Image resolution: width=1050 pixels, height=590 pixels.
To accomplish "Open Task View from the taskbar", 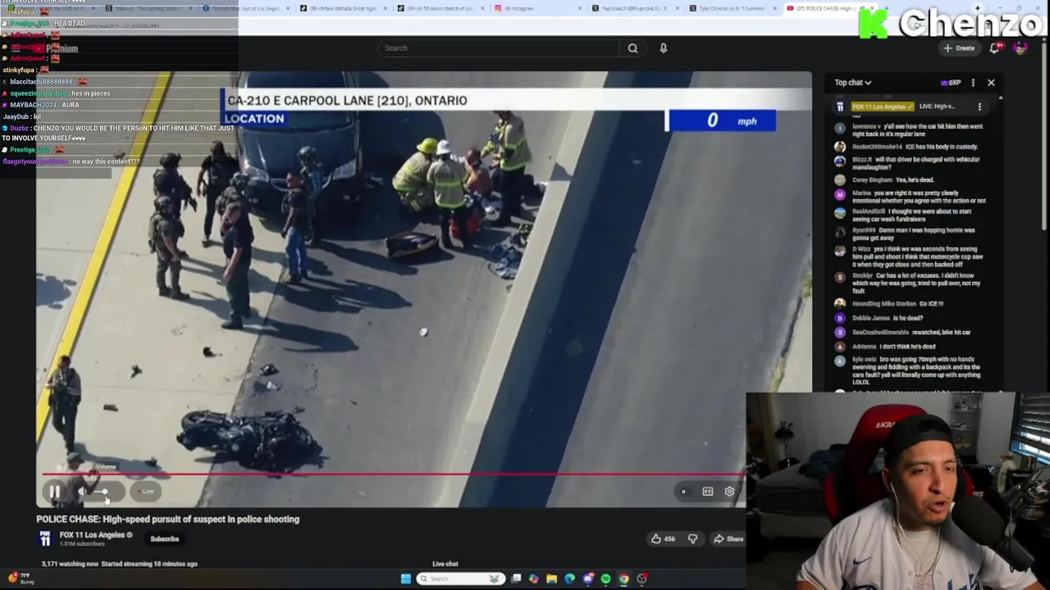I will tap(515, 579).
